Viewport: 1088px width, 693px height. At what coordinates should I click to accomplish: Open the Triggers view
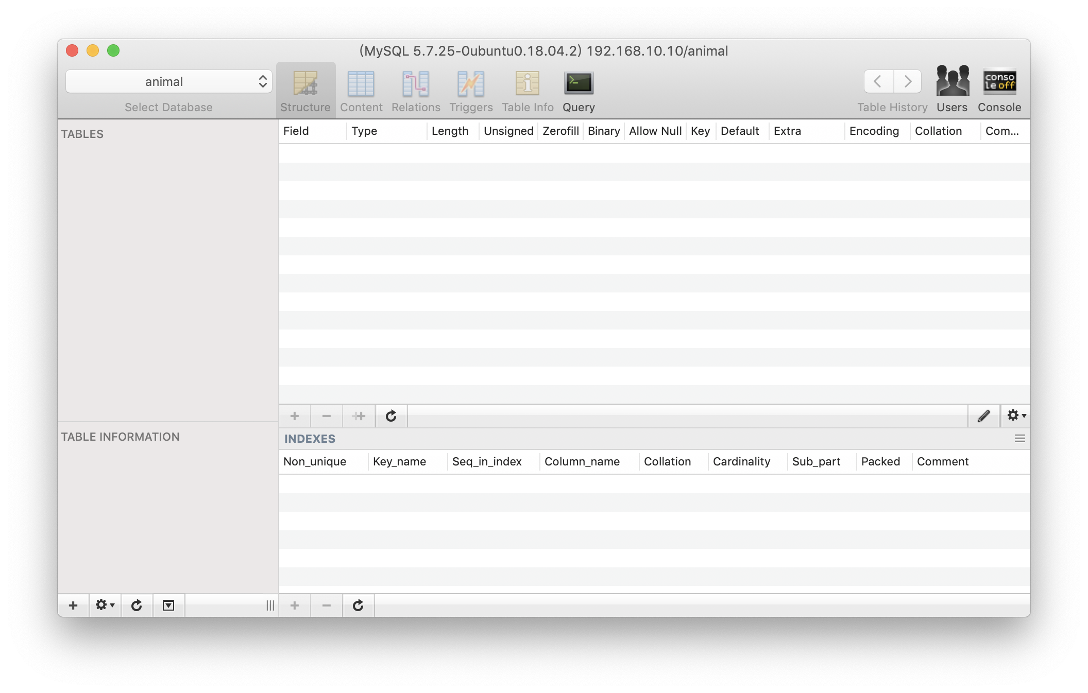click(x=471, y=91)
